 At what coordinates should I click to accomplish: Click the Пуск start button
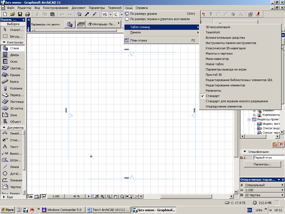pyautogui.click(x=8, y=210)
